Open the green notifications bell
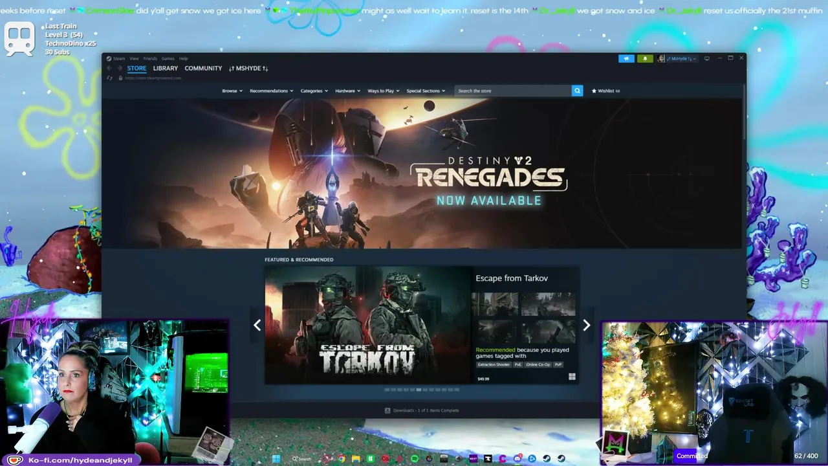 point(645,58)
